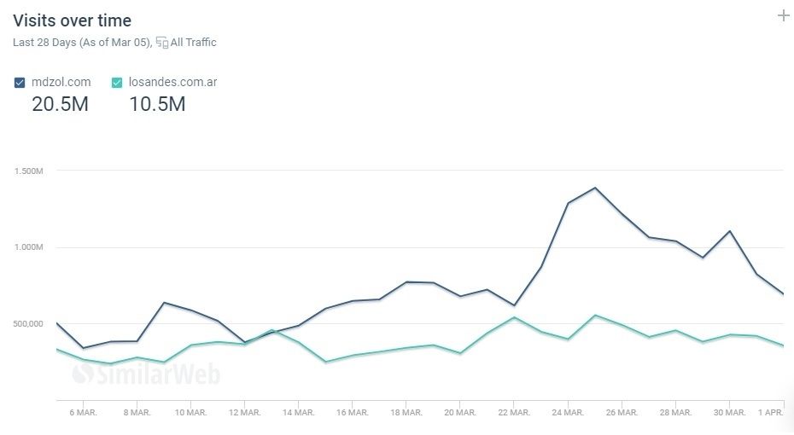Click the mdzol.com line peak near 25 Mar
794x435 pixels.
(x=595, y=188)
